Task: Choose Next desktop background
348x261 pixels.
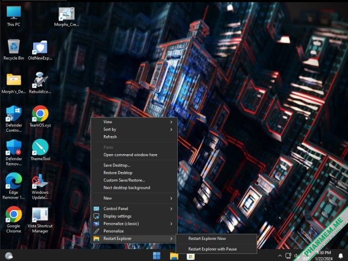Action: tap(134, 188)
